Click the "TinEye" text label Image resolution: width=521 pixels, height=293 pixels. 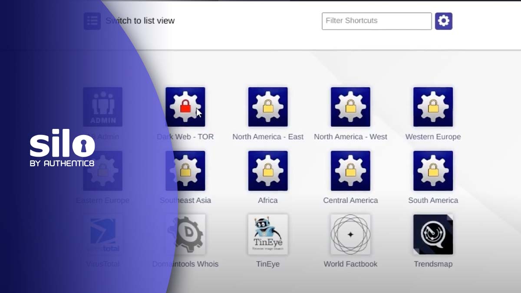click(268, 264)
